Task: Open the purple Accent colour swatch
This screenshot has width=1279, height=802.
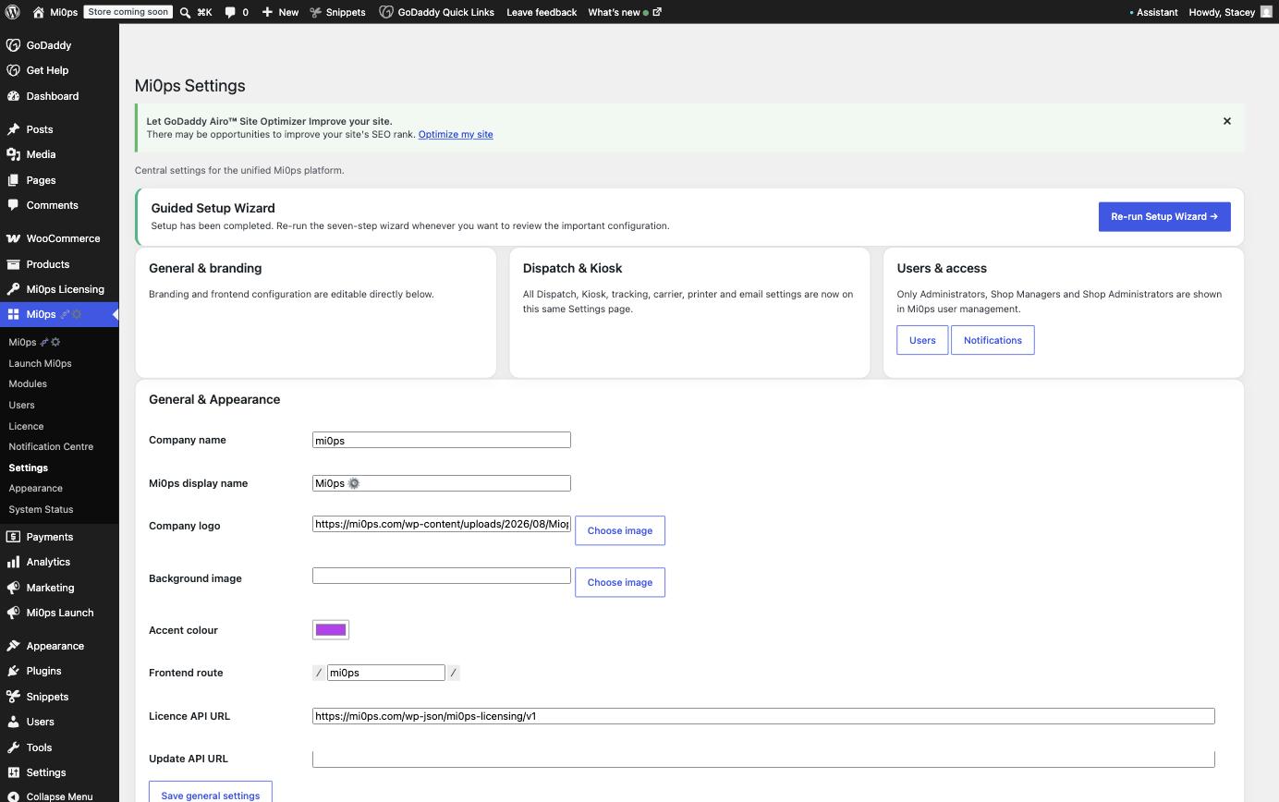Action: pos(331,630)
